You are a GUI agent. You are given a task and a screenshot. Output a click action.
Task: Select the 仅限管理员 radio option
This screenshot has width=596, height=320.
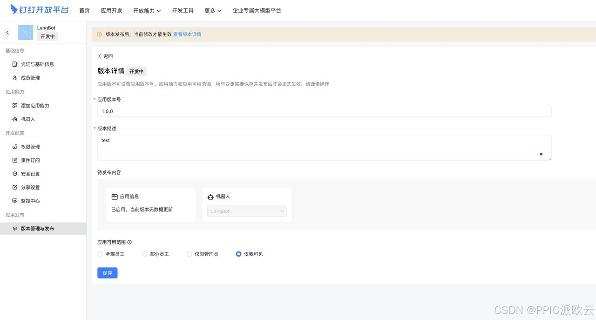(x=190, y=254)
